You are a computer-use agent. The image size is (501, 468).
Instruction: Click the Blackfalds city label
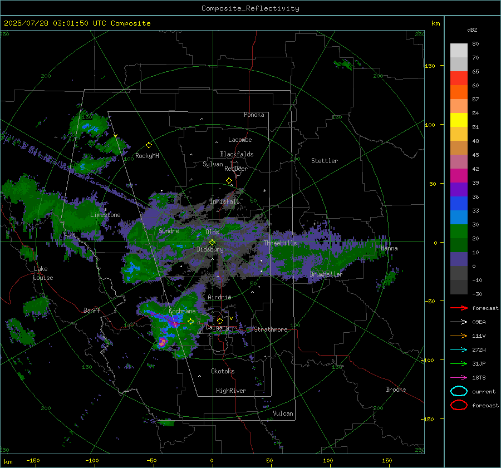click(x=237, y=154)
